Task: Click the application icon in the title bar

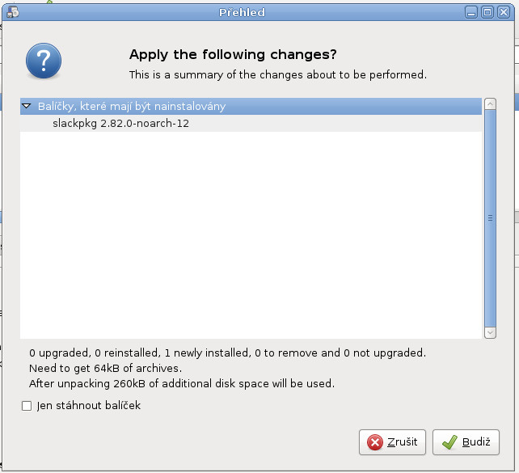Action: (x=13, y=12)
